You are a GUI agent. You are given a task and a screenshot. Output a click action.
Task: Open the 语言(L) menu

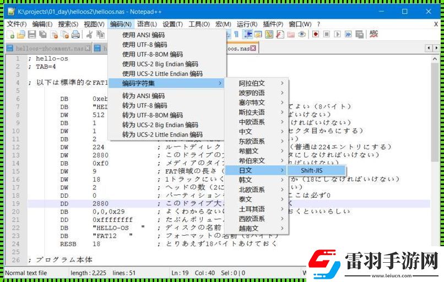147,24
